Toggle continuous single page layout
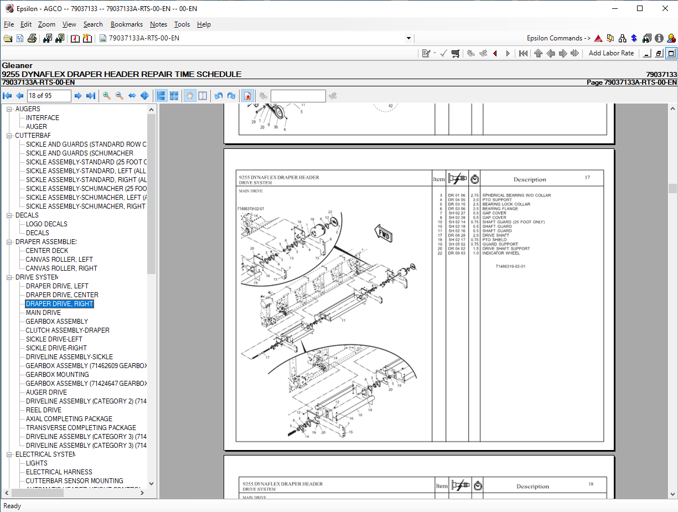 pyautogui.click(x=161, y=96)
